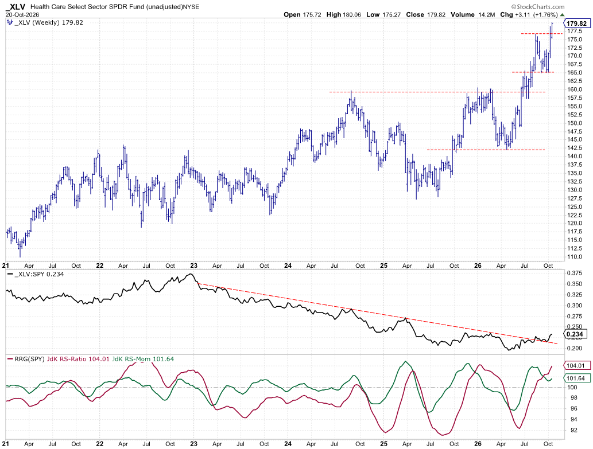The image size is (593, 449).
Task: Click the JdK RS-Mom 101.64 legend text
Action: coord(143,359)
